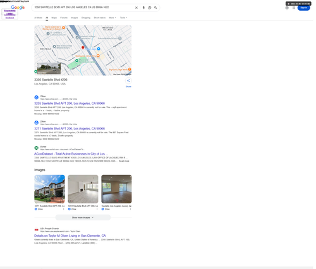Viewport: 316px width, 269px height.
Task: Expand Show more images
Action: tap(83, 217)
